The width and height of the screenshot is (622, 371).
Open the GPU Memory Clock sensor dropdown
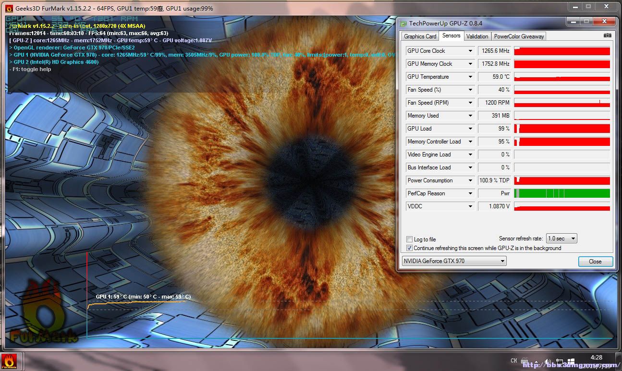(470, 64)
